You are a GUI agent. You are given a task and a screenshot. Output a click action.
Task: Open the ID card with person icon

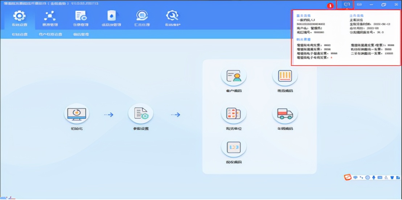coord(234,76)
